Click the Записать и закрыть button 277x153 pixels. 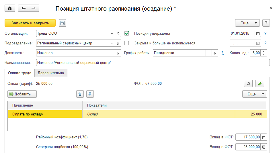point(30,23)
